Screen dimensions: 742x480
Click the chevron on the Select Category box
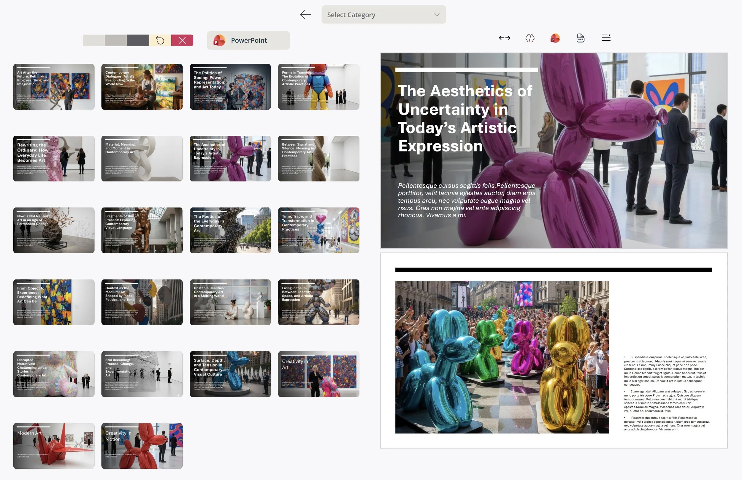click(437, 15)
